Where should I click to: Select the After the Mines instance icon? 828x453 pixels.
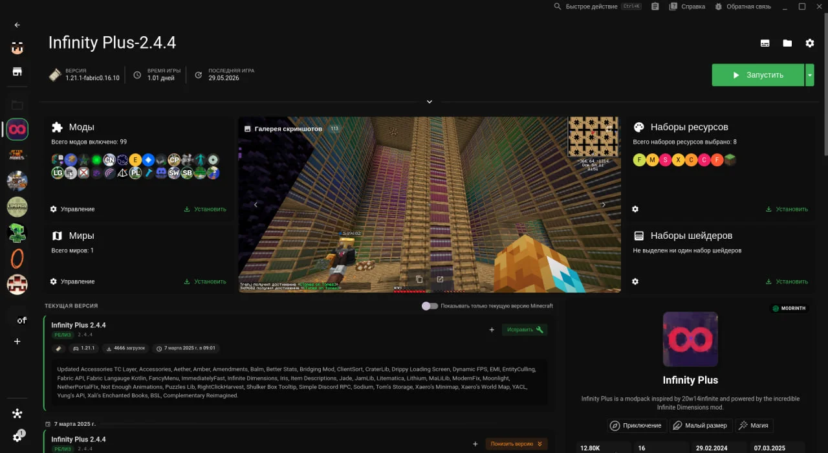point(17,155)
